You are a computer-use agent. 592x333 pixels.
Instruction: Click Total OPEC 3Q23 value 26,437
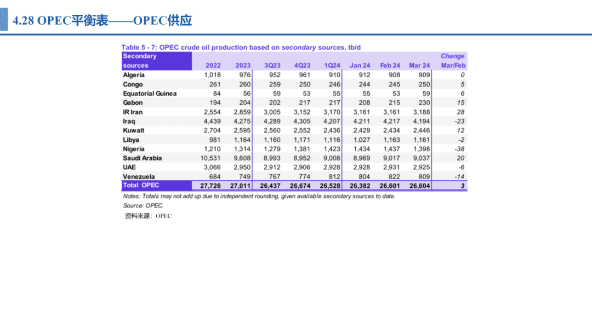pos(270,186)
